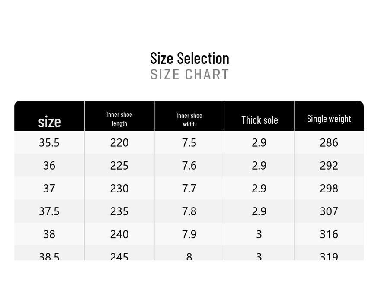The image size is (378, 283).
Task: Select the 7.5 inner width cell
Action: [x=189, y=143]
